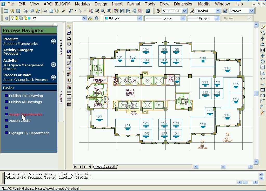266x191 pixels.
Task: Open the lineweight ByLayer dropdown
Action: click(217, 18)
